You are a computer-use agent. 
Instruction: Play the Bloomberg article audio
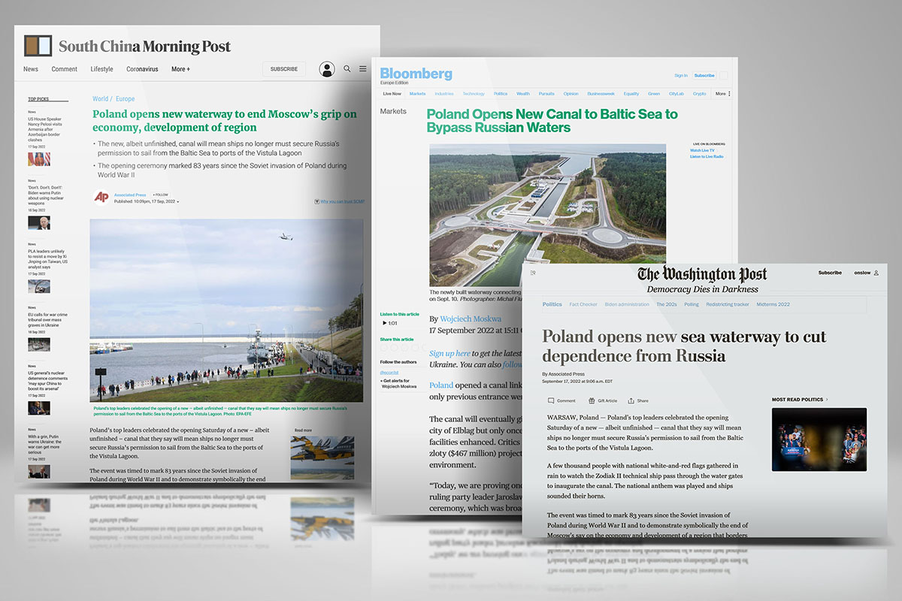click(x=385, y=323)
